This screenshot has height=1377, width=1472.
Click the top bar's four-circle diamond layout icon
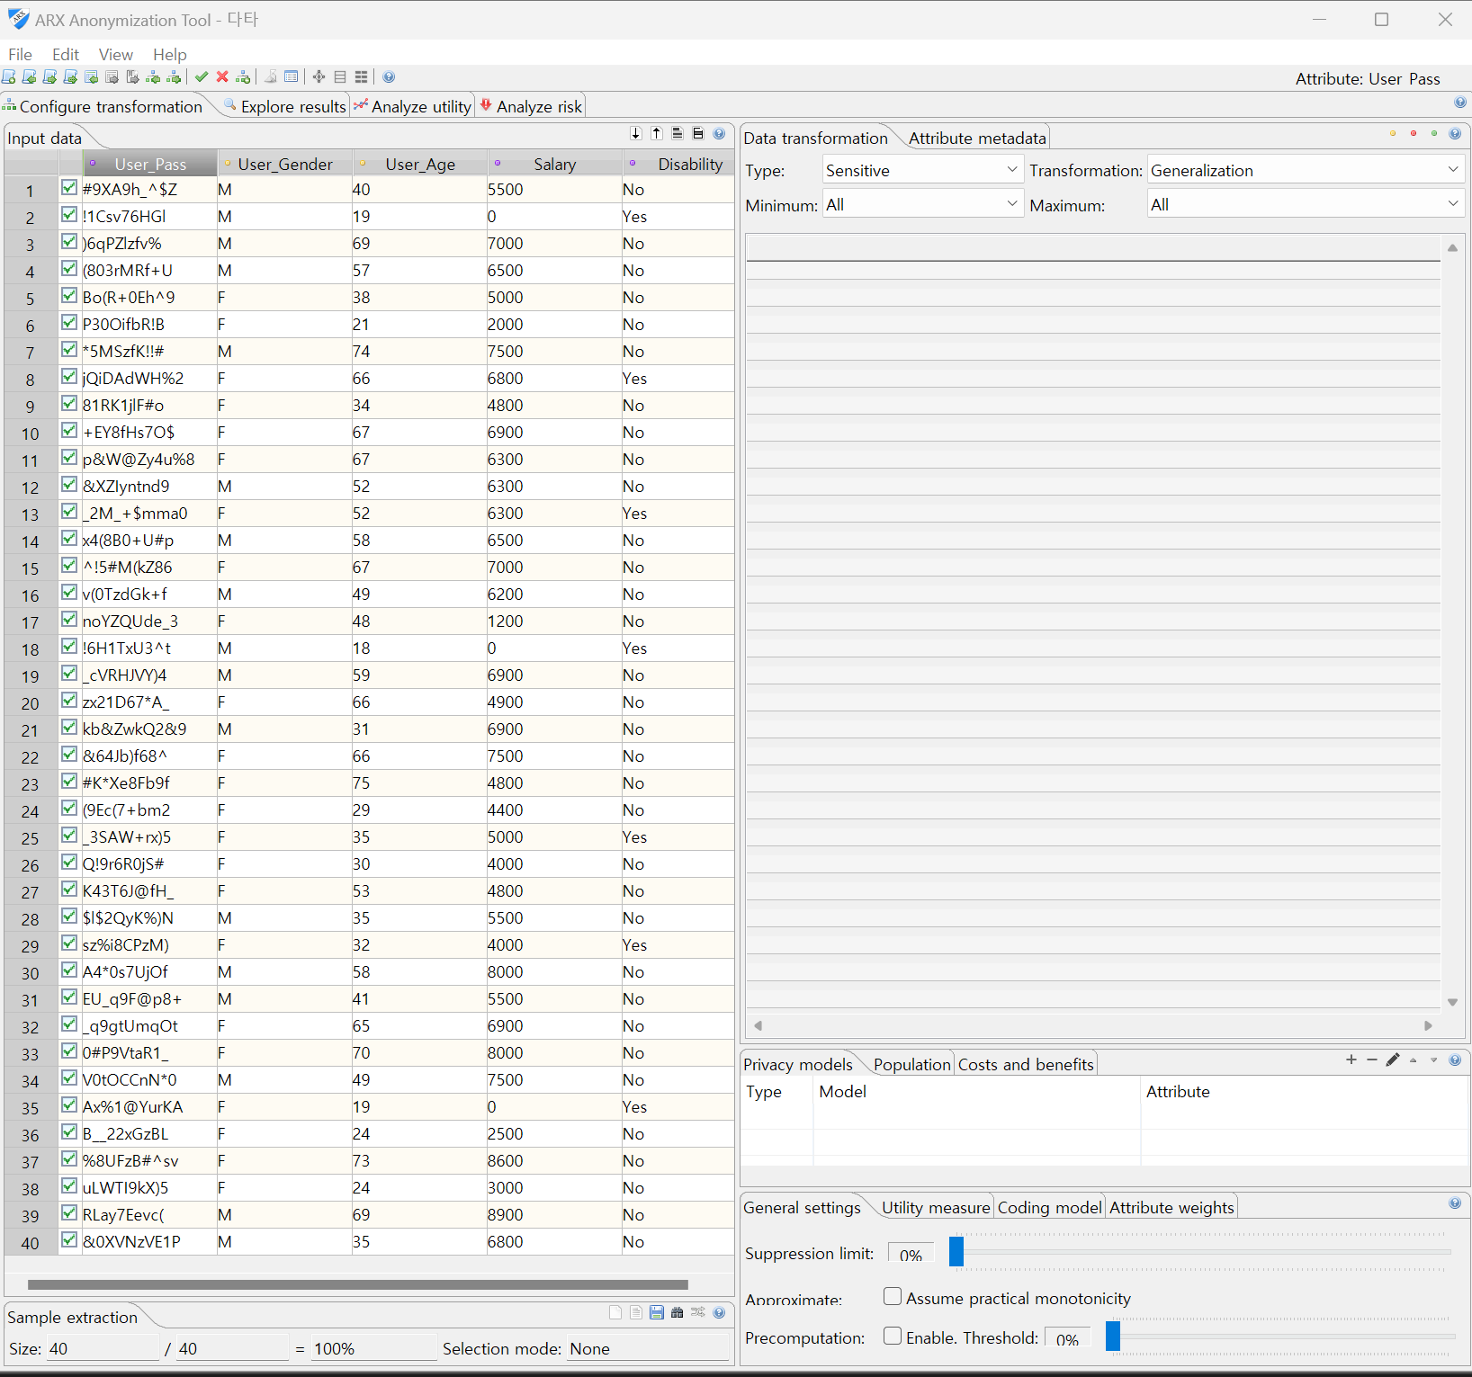pyautogui.click(x=319, y=77)
